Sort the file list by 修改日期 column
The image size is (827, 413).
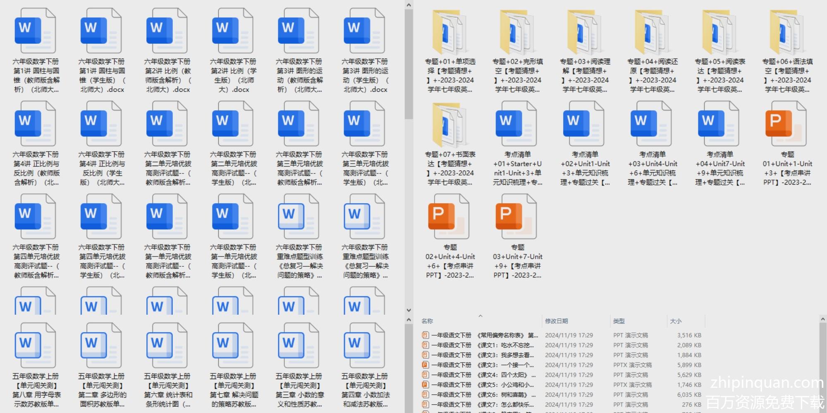pyautogui.click(x=556, y=321)
